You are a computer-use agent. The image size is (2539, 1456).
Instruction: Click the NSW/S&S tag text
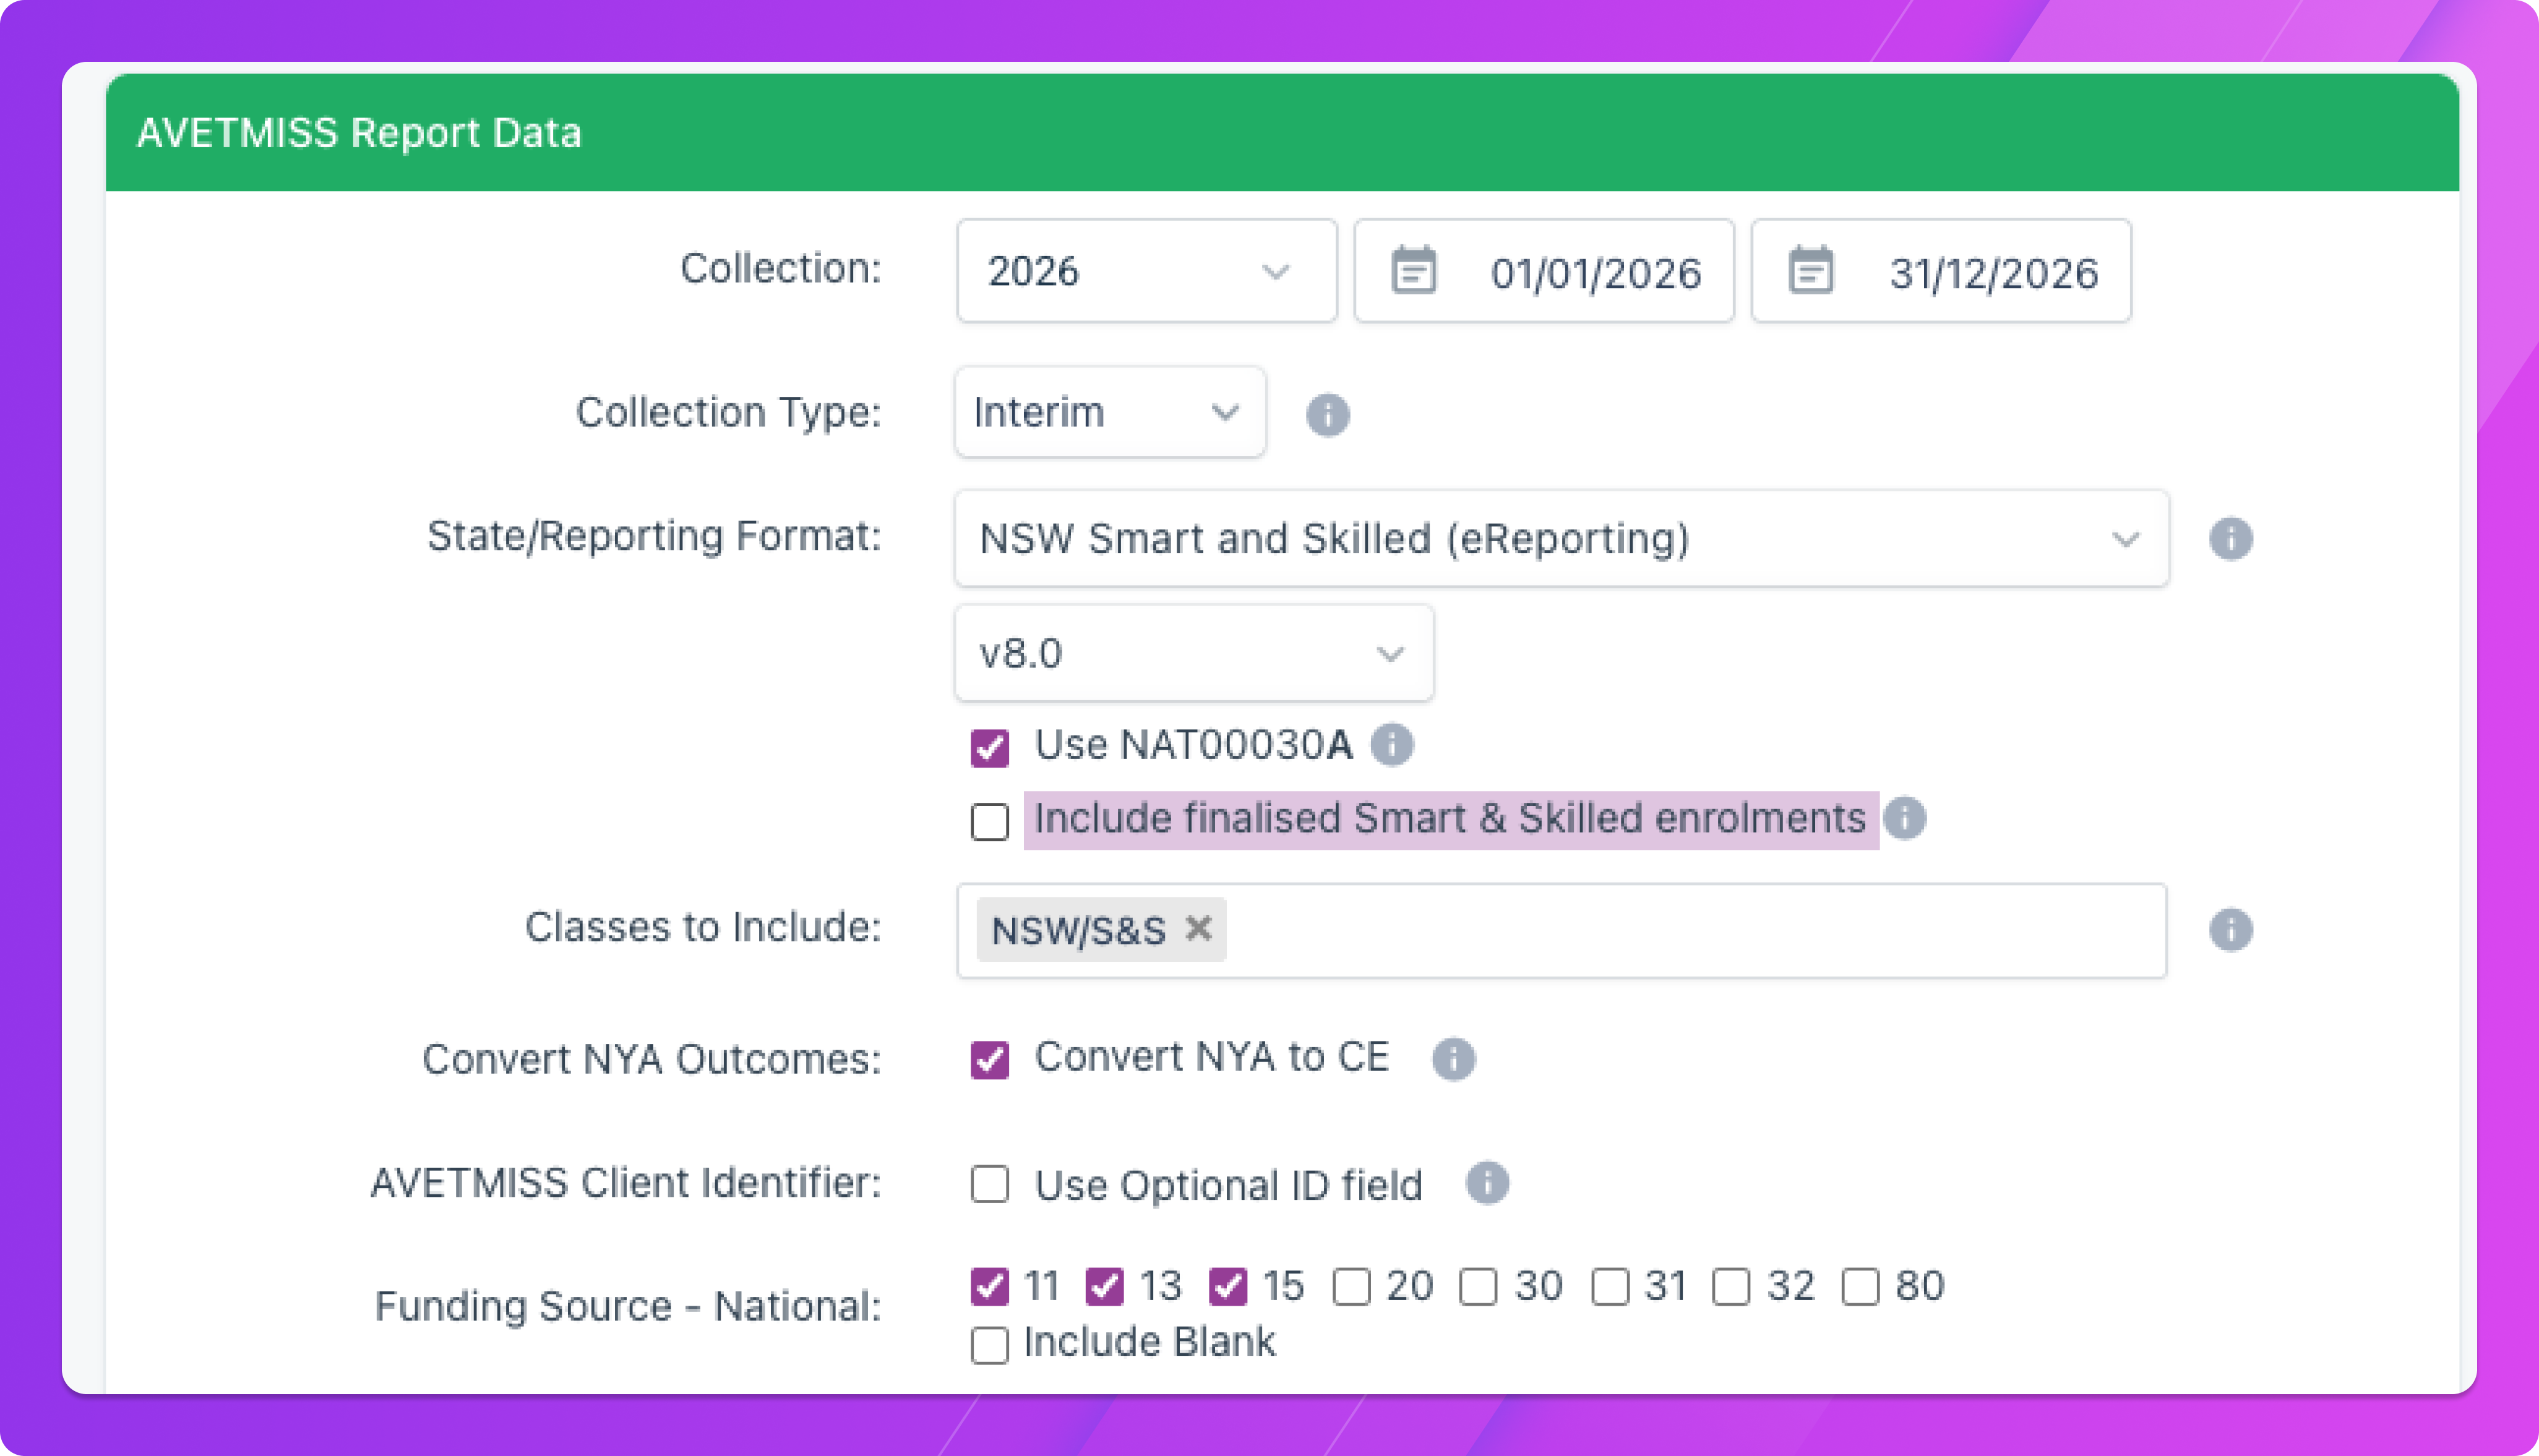[1078, 931]
